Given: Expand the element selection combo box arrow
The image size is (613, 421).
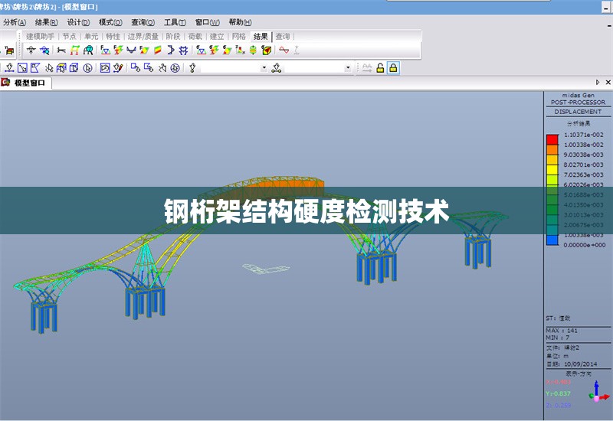Looking at the screenshot, I should pos(348,68).
